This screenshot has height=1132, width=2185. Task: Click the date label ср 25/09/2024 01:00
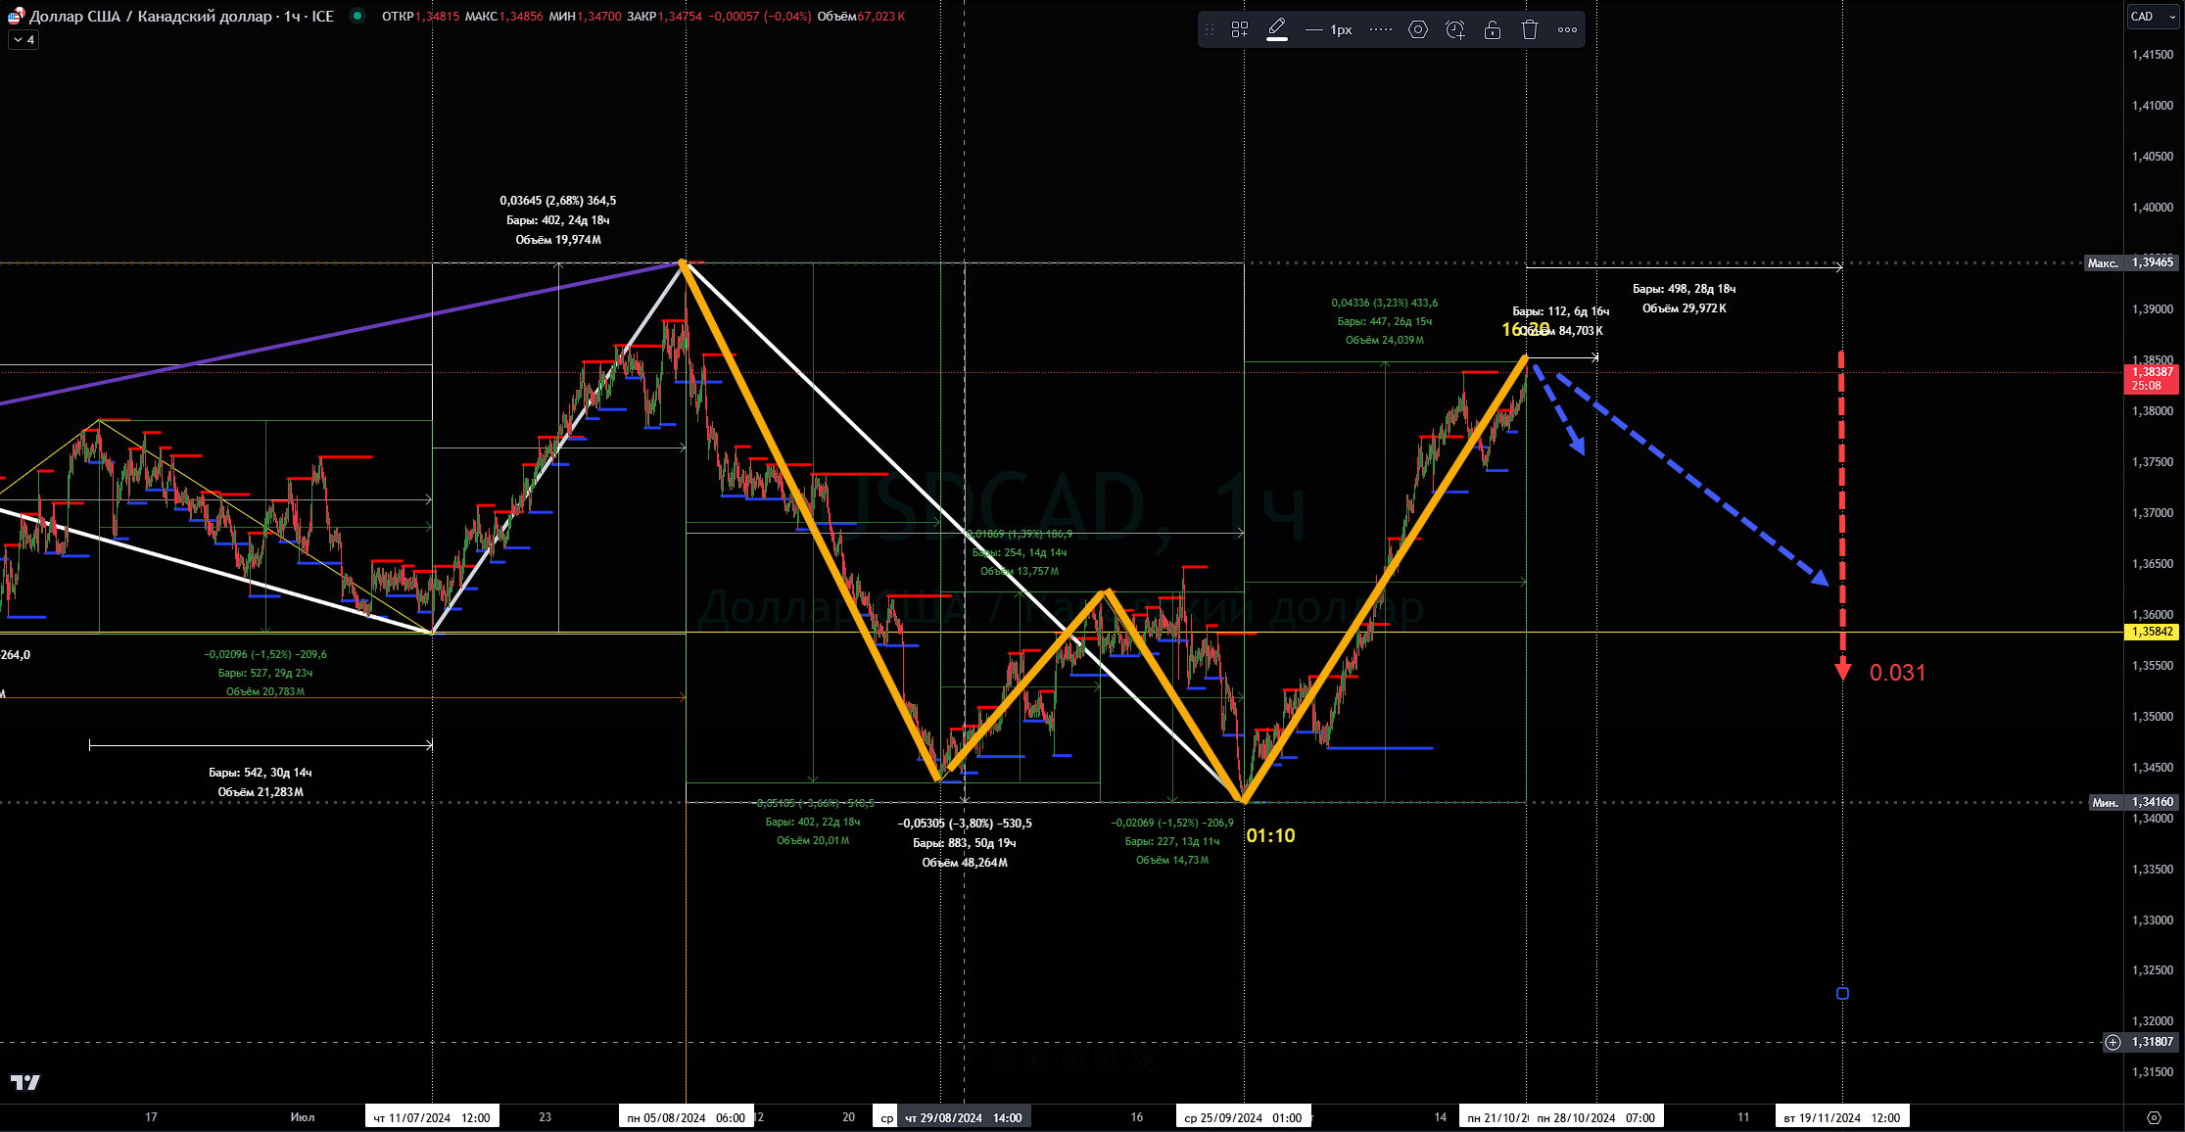(x=1243, y=1117)
